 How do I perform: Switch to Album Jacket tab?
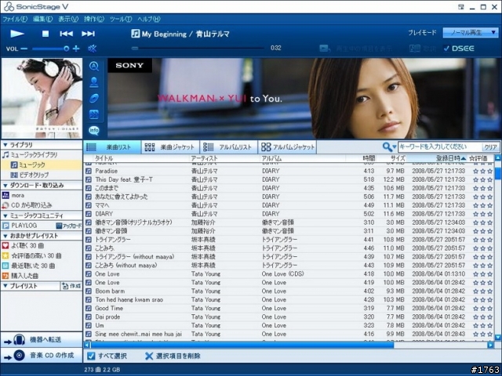[287, 147]
